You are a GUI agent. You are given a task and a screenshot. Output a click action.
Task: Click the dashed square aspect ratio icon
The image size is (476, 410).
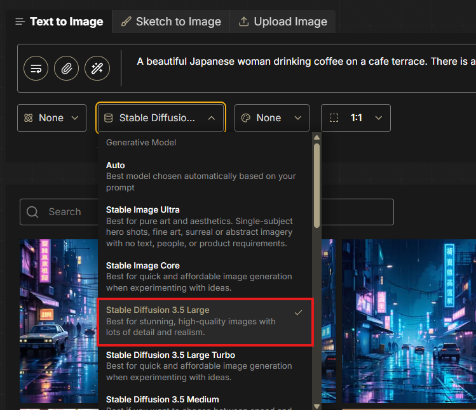tap(334, 118)
